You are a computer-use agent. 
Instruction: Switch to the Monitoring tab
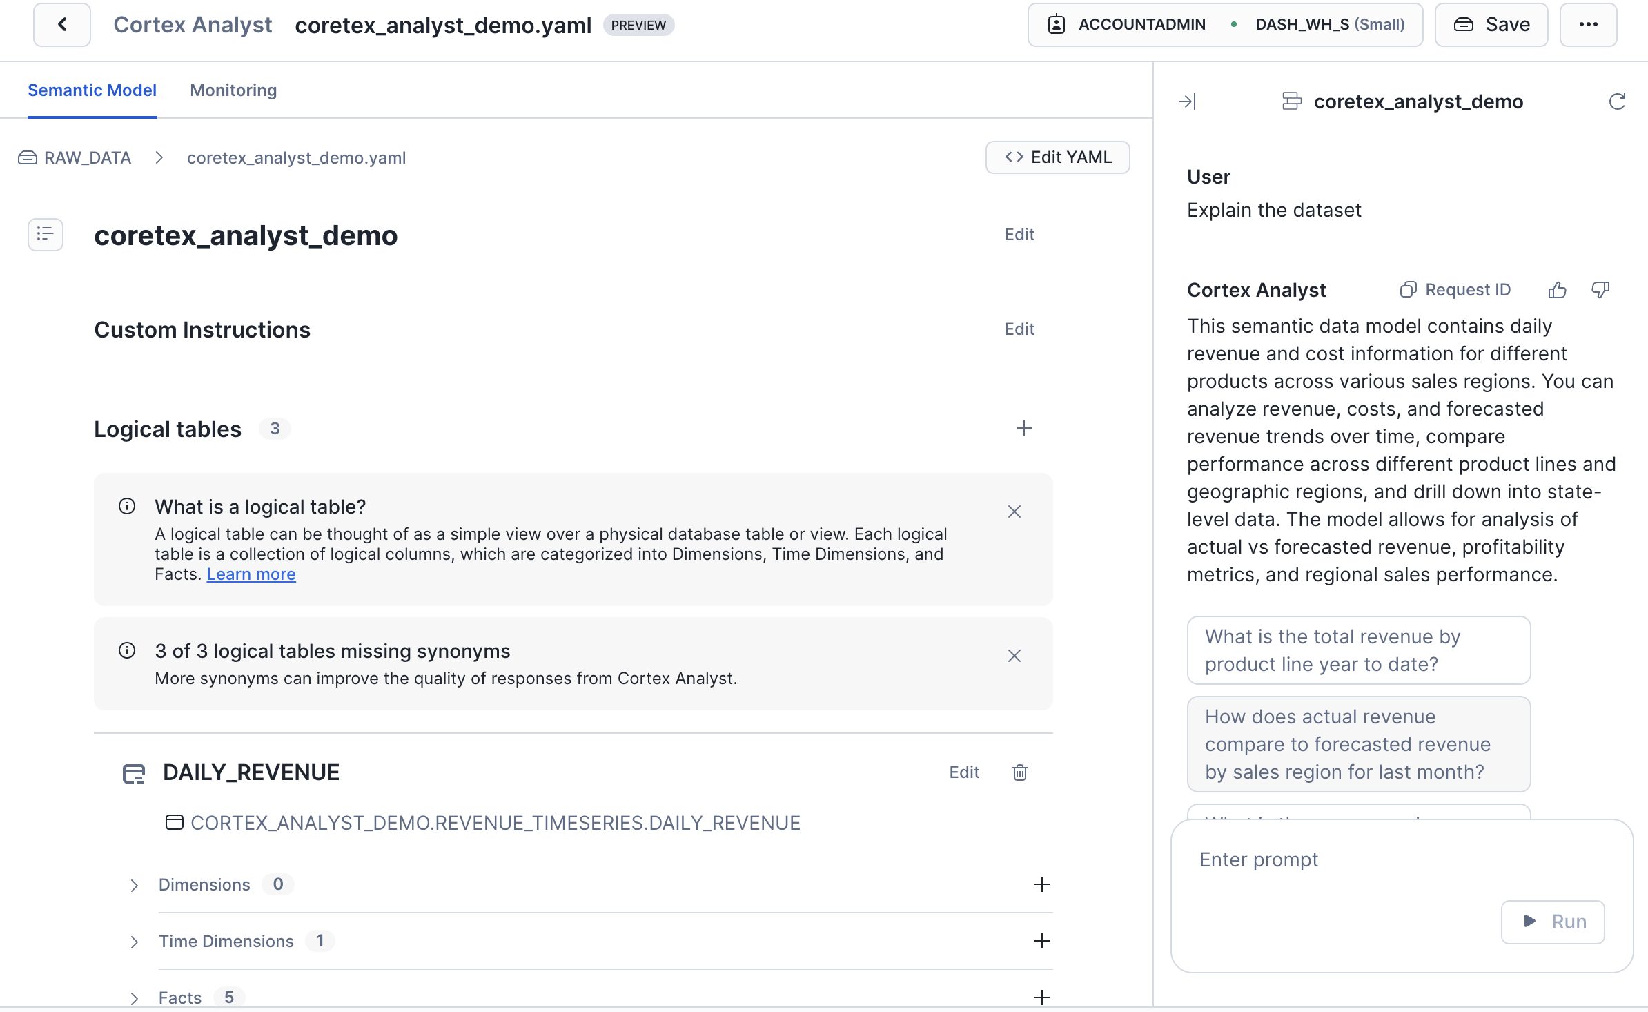(x=233, y=90)
